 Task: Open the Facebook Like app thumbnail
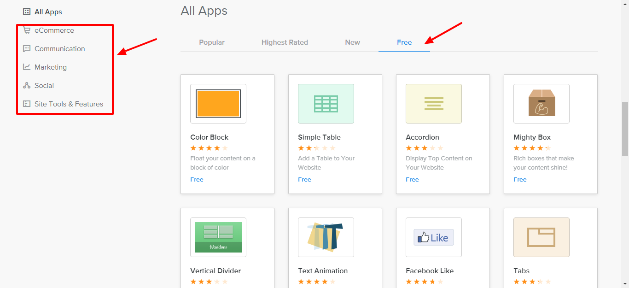[x=434, y=237]
